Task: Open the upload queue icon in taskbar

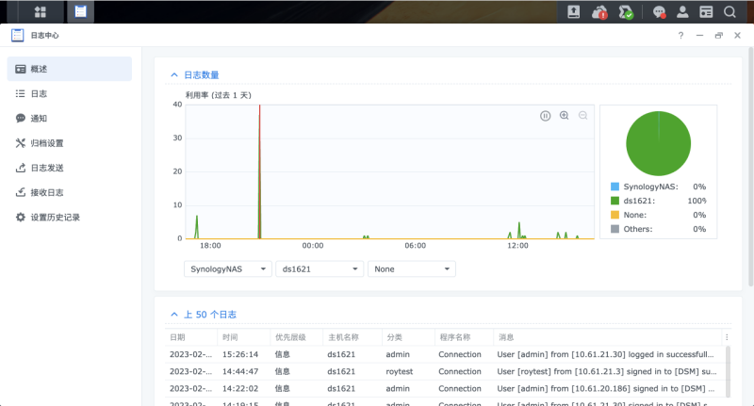Action: point(574,12)
